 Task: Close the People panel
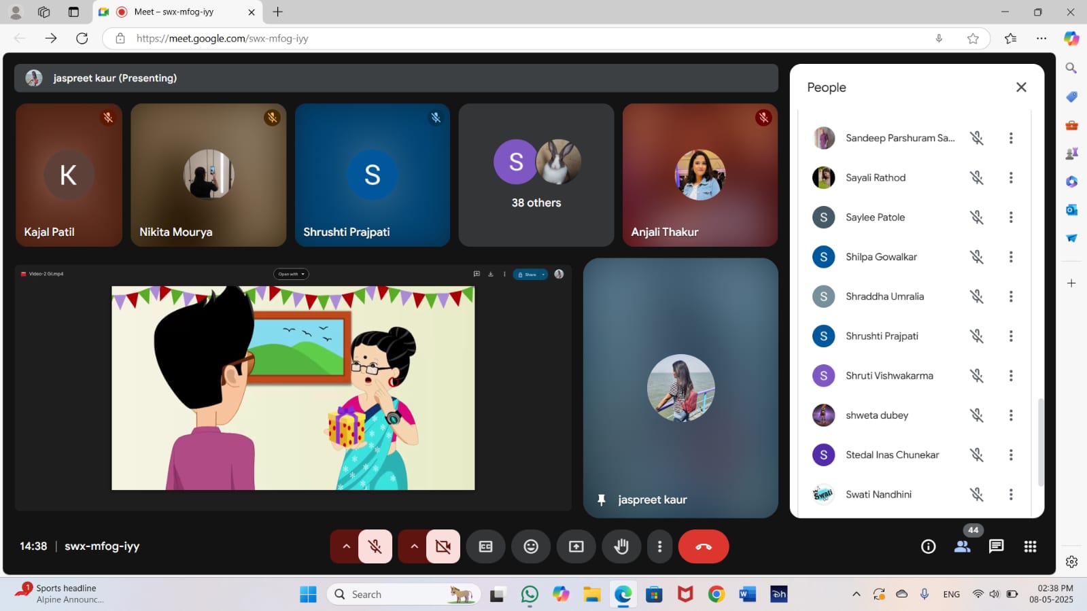[x=1021, y=87]
